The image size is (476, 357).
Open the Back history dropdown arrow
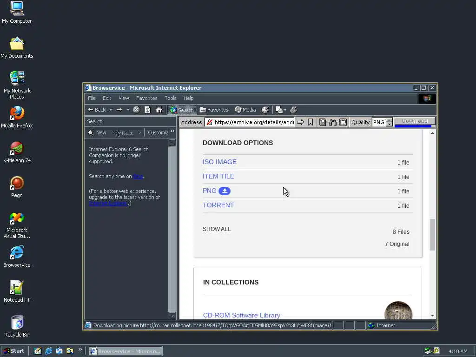111,110
